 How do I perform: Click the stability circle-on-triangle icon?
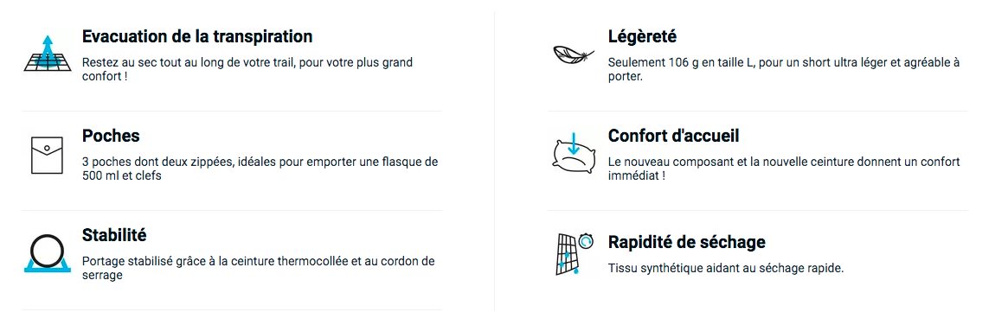tap(47, 253)
